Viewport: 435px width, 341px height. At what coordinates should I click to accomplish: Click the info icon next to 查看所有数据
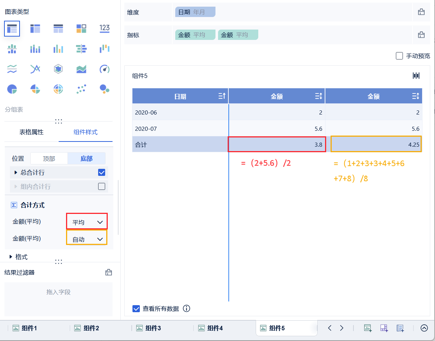coord(186,308)
